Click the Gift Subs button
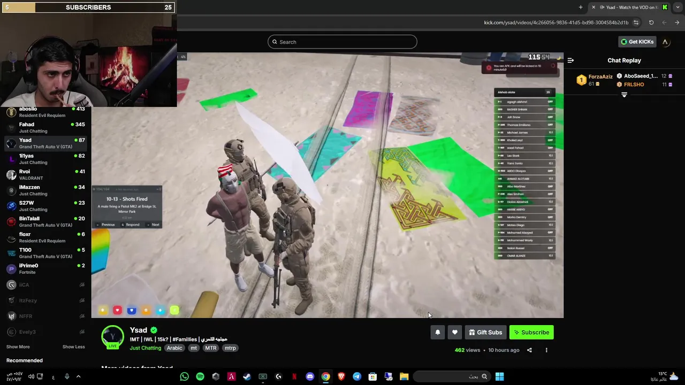The image size is (685, 385). [485, 333]
